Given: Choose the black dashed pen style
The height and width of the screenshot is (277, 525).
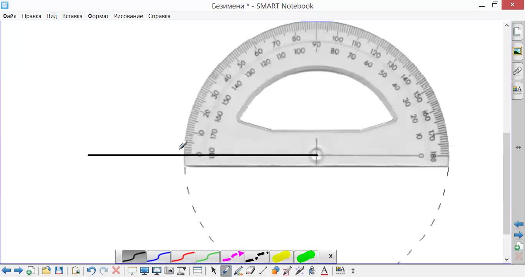Looking at the screenshot, I should tap(257, 256).
